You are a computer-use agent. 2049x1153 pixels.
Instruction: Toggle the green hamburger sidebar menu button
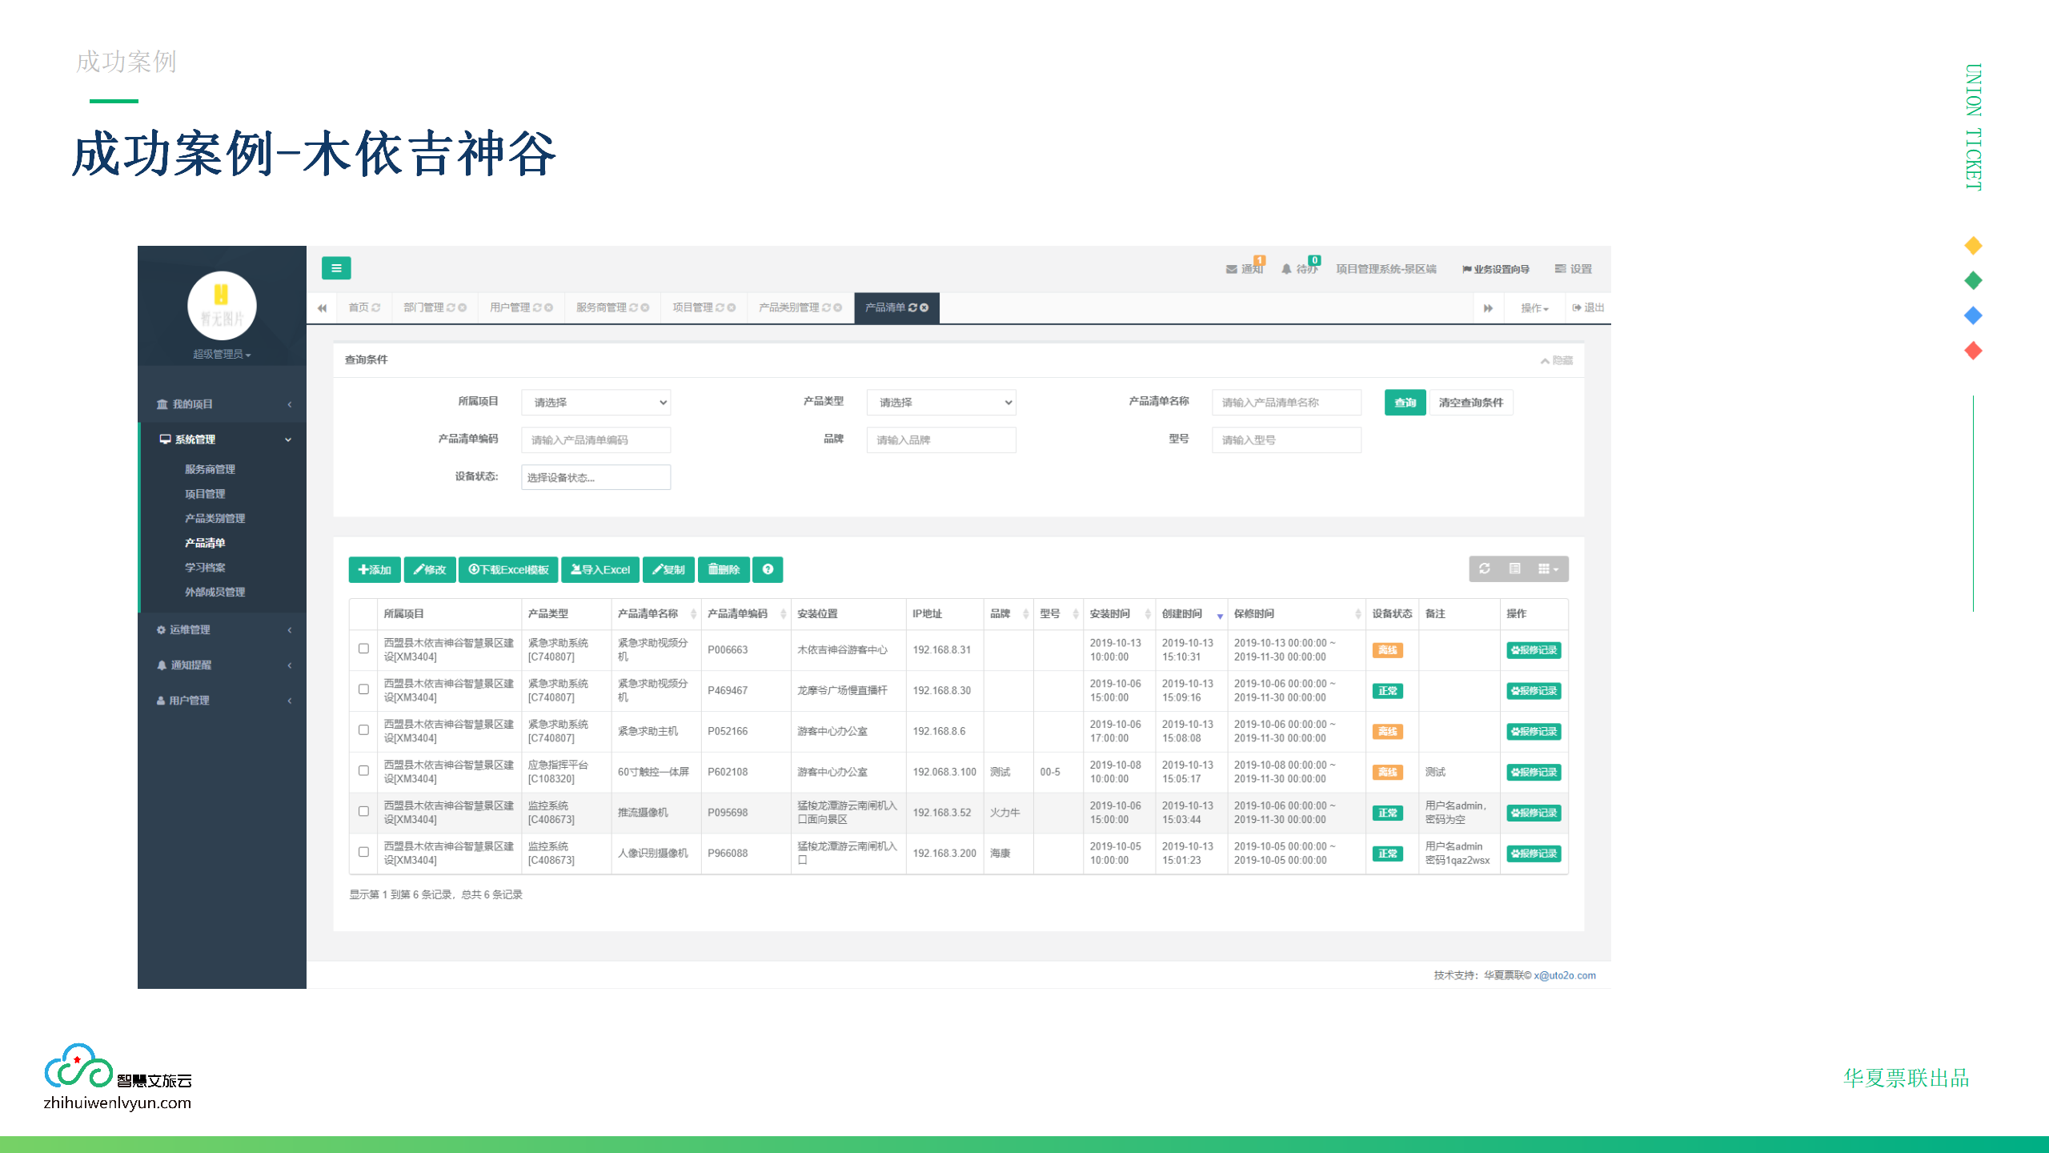tap(336, 268)
